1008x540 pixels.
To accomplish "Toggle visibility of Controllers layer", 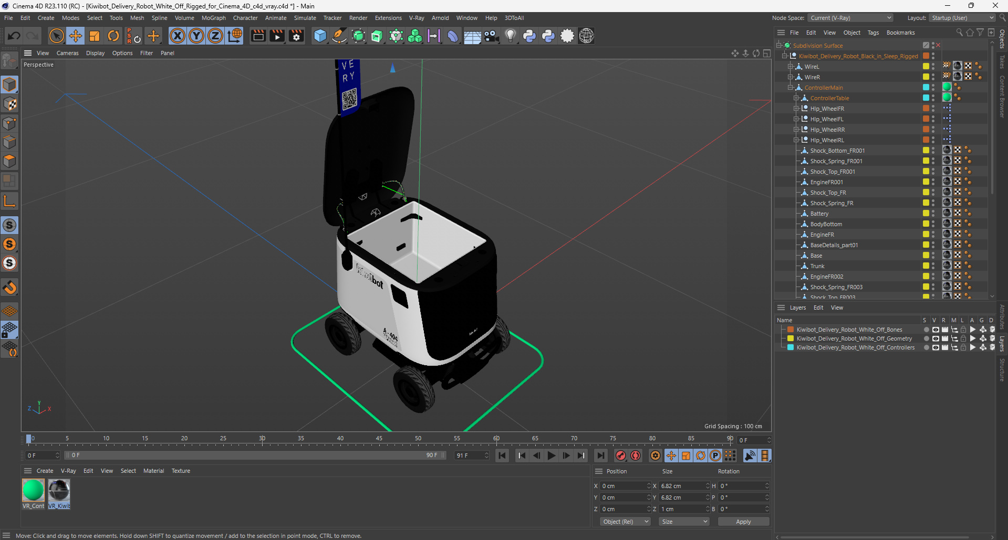I will 936,347.
